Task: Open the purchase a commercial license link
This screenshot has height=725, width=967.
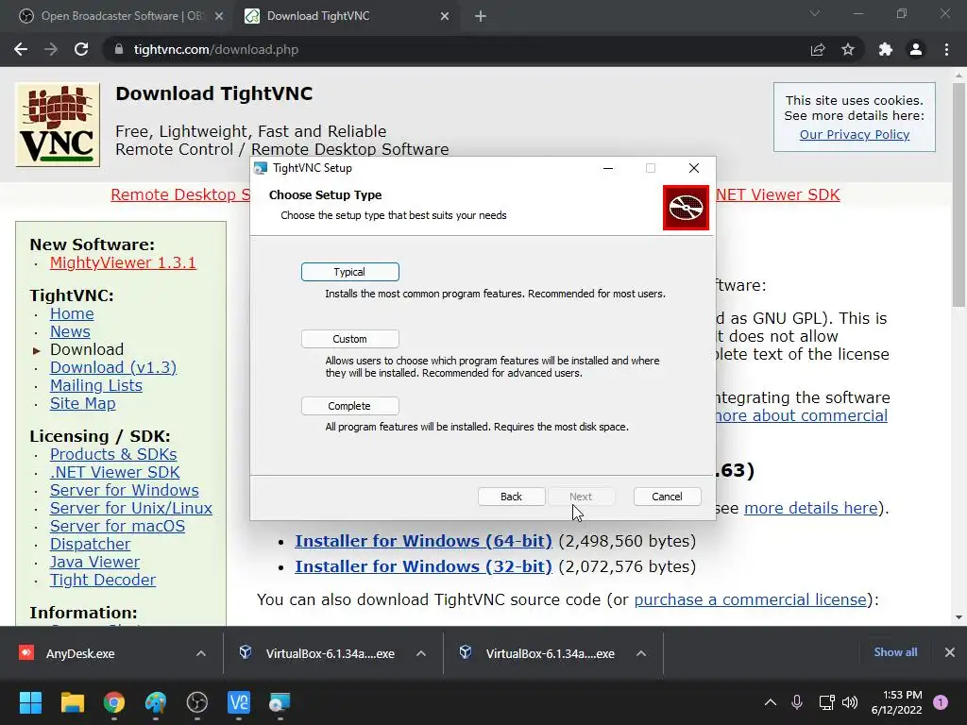Action: pos(750,599)
